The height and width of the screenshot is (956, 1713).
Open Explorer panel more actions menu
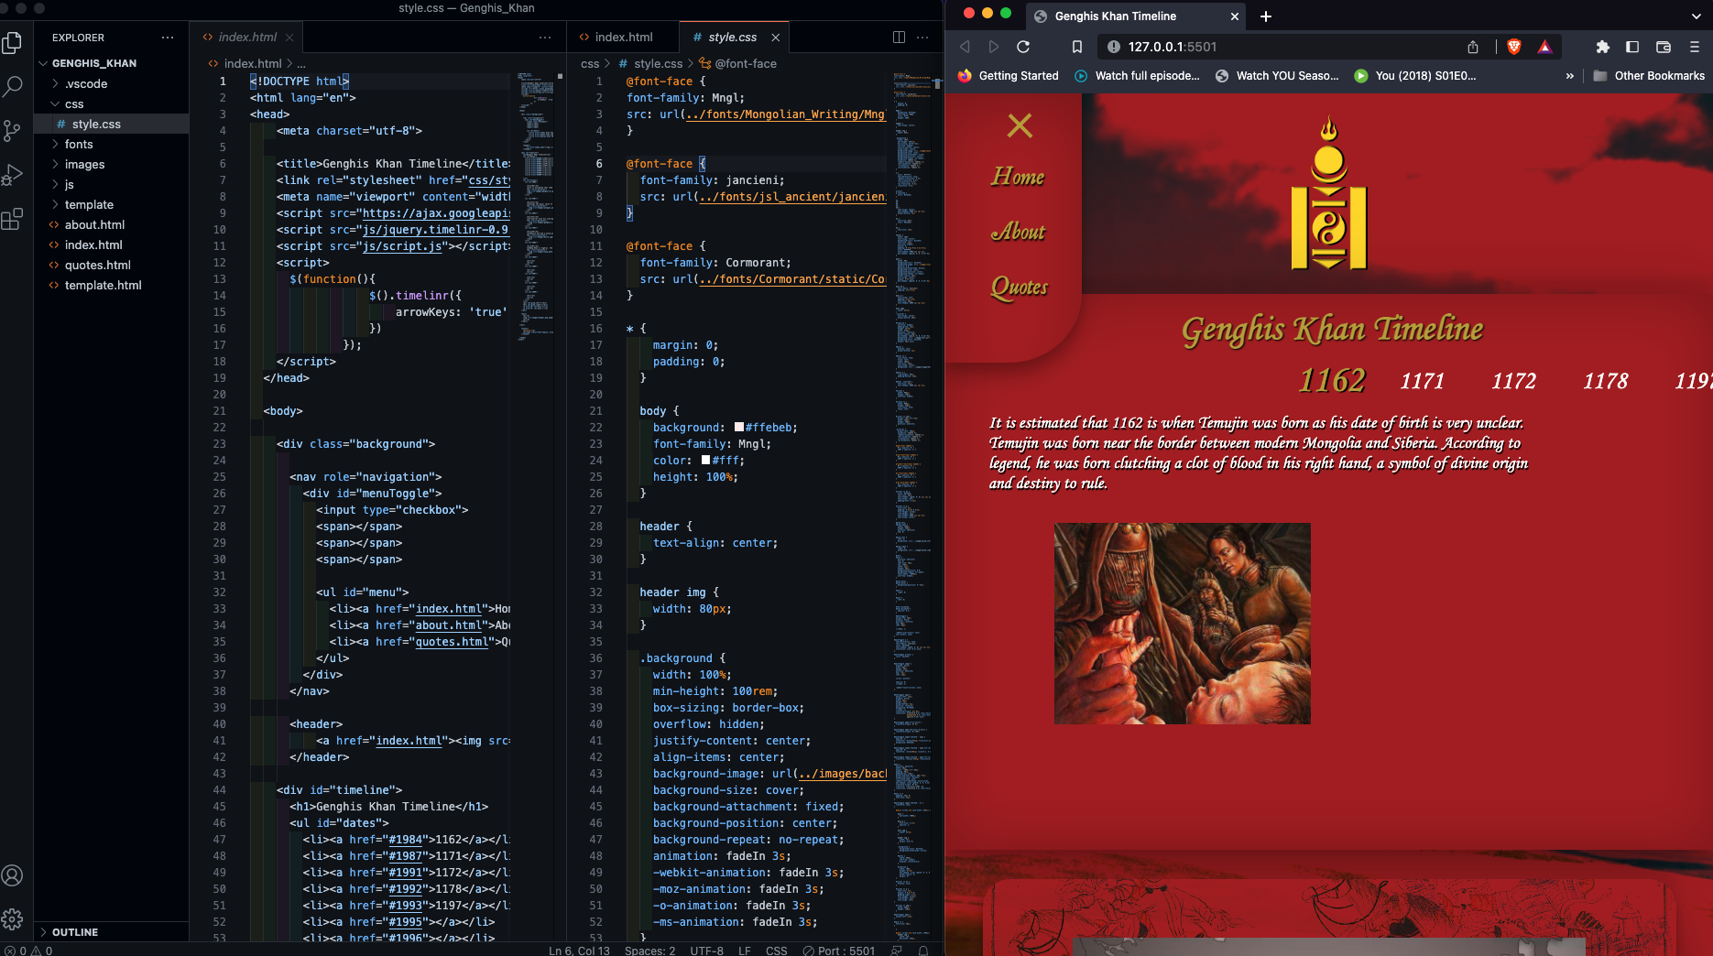tap(168, 38)
